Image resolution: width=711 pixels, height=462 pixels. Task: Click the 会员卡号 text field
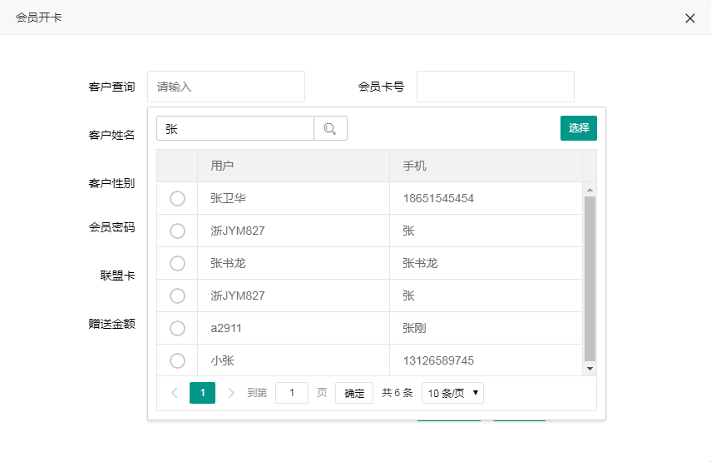point(495,87)
